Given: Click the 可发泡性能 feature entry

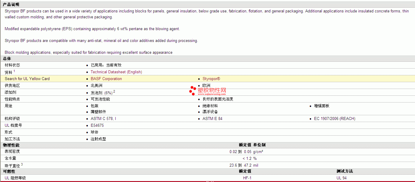Looking at the screenshot, I should 100,99.
